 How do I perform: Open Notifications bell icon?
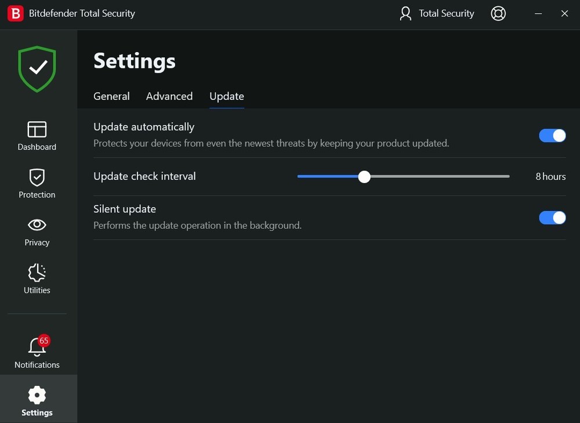[x=37, y=347]
